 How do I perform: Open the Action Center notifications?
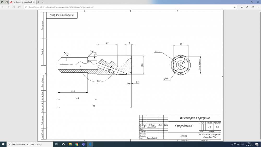coord(257,144)
